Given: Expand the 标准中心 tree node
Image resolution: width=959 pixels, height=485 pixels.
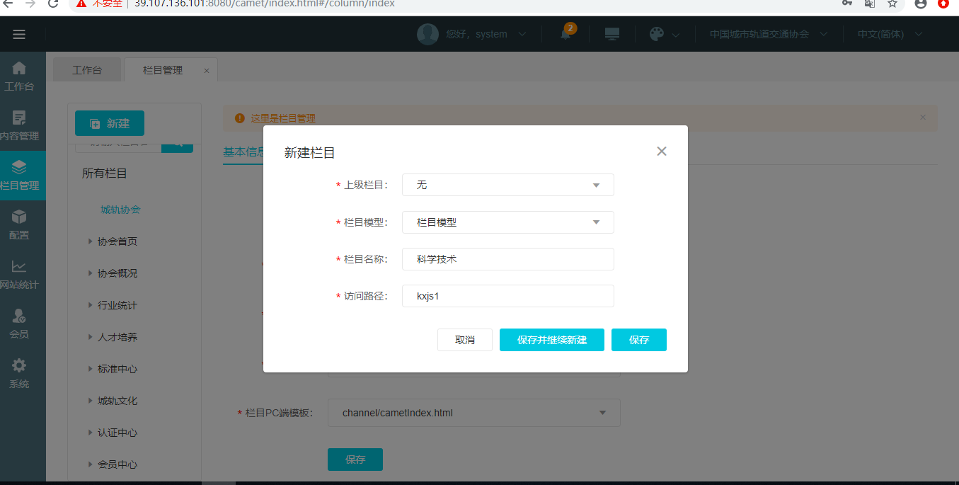Looking at the screenshot, I should point(91,369).
